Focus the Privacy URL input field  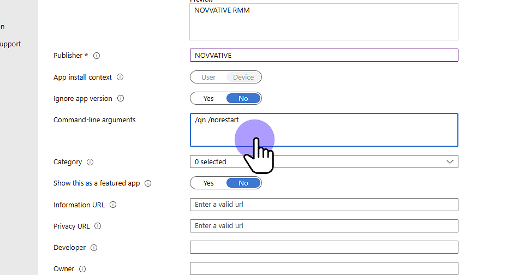coord(324,226)
